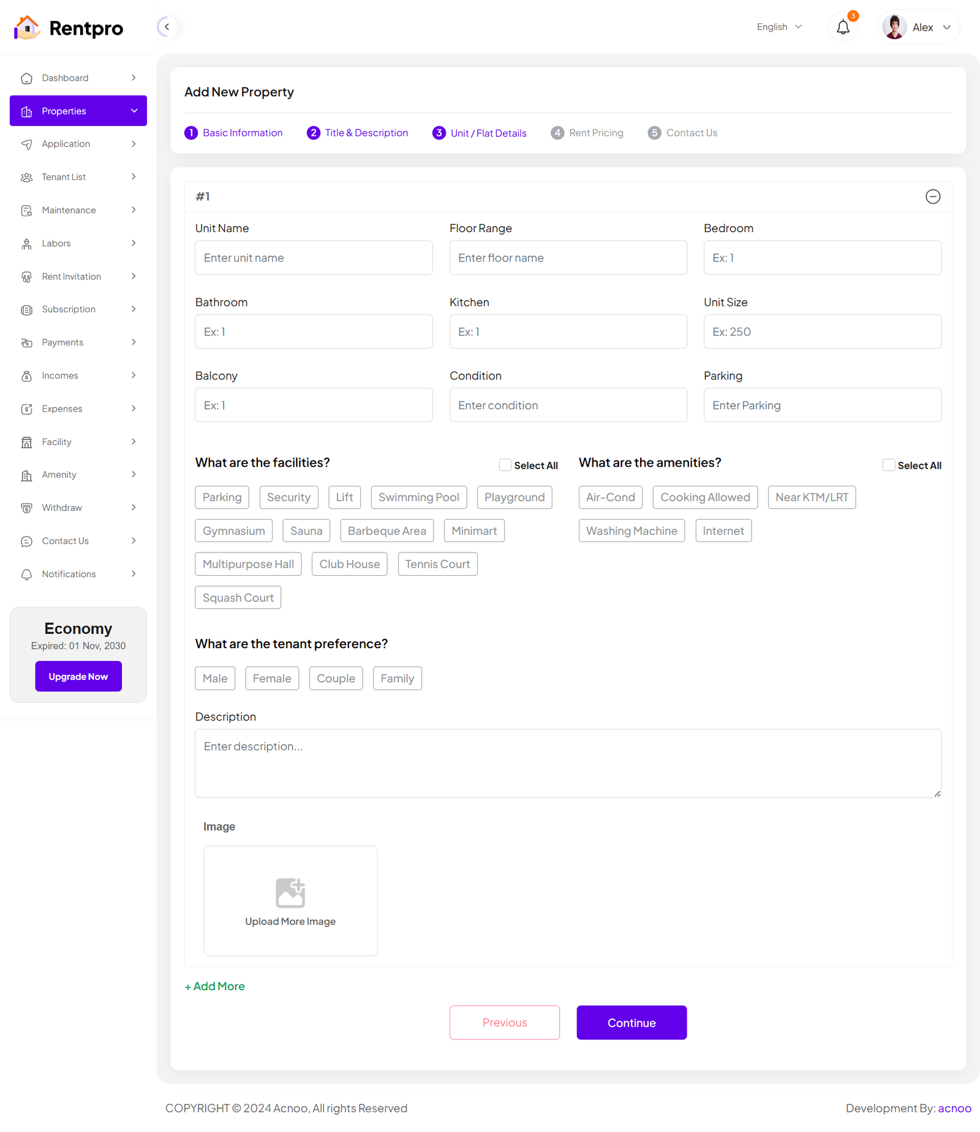The image size is (980, 1132).
Task: Expand the Properties sidebar menu
Action: (x=78, y=111)
